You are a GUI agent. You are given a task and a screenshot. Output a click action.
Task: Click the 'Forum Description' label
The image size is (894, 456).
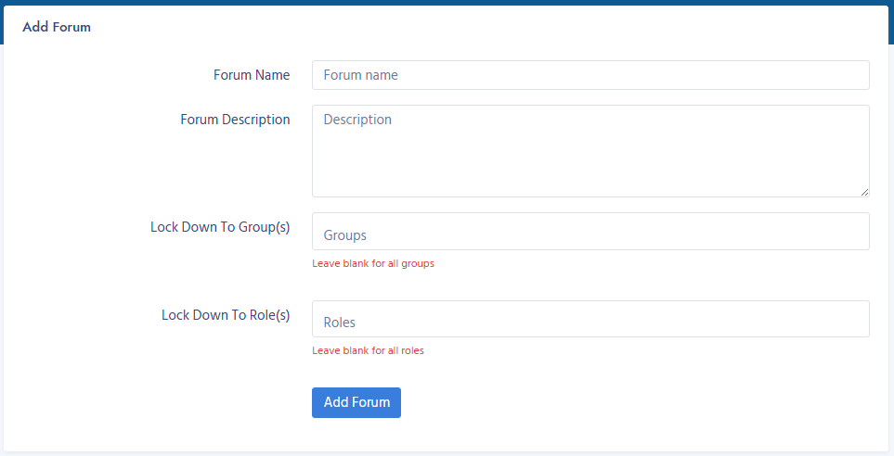(x=235, y=120)
